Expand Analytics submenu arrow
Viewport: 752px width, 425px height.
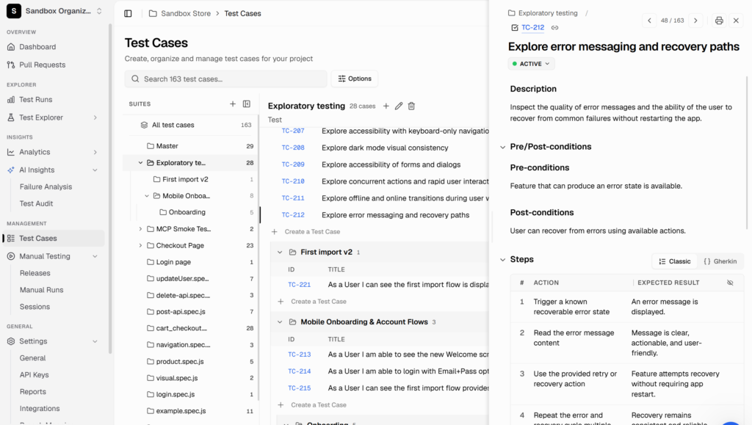point(95,153)
